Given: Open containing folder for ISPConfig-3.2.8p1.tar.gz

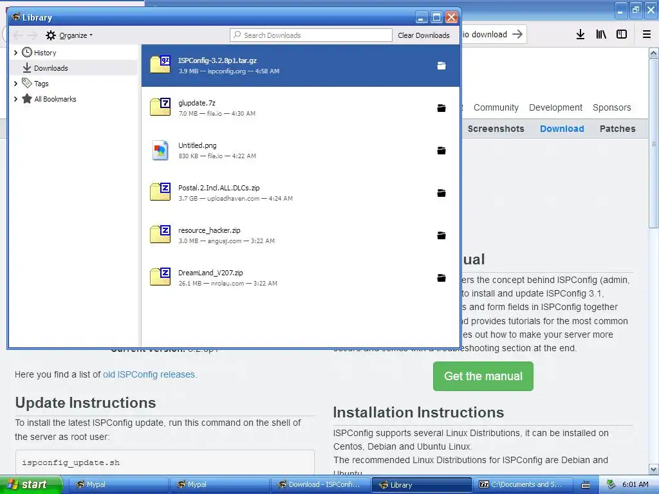Looking at the screenshot, I should [x=441, y=66].
